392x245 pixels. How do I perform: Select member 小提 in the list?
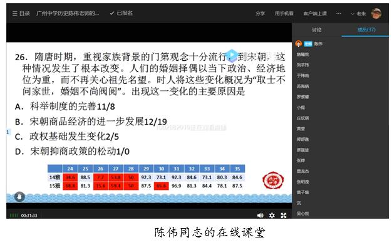tap(301, 107)
